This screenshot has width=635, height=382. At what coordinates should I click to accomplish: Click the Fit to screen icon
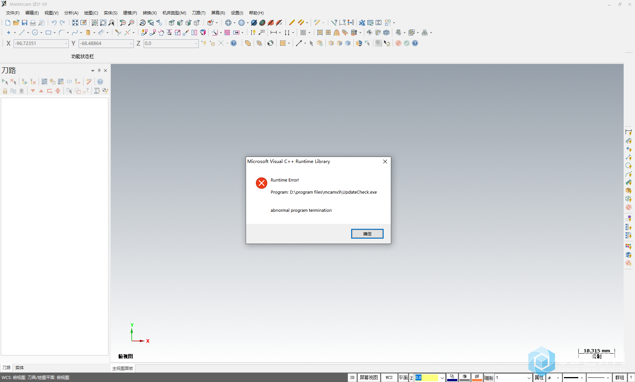coord(75,23)
